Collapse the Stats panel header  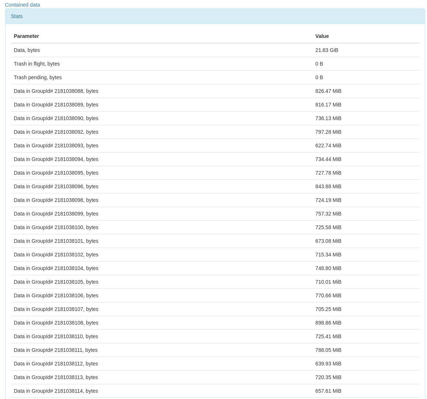pyautogui.click(x=17, y=16)
